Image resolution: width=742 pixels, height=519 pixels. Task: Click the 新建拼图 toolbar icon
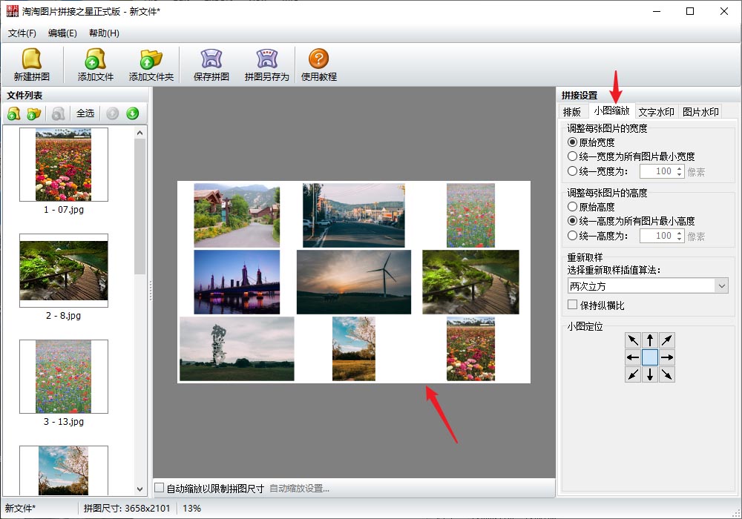pyautogui.click(x=32, y=65)
